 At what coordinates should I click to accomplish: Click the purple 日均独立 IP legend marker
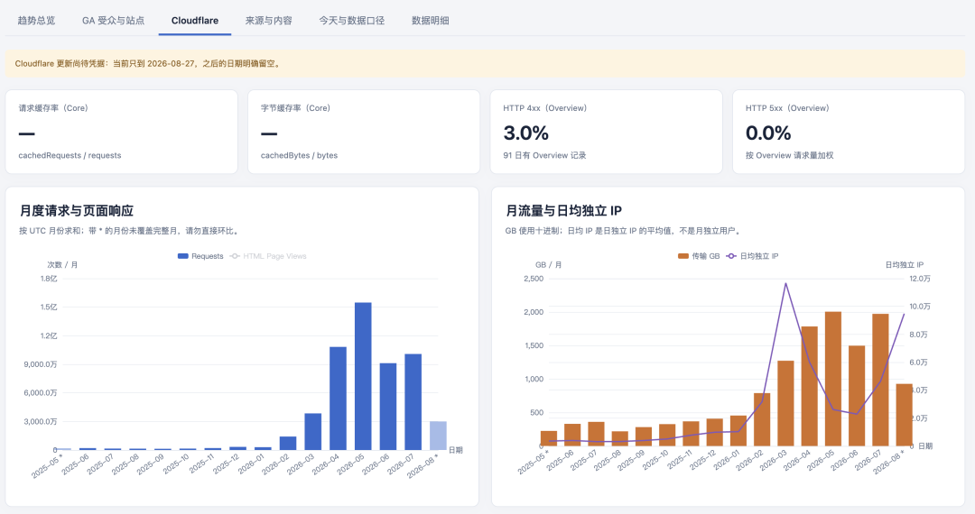click(731, 256)
